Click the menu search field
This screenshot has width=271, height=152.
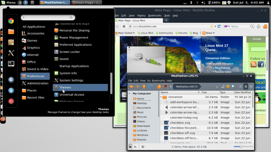tap(48, 18)
